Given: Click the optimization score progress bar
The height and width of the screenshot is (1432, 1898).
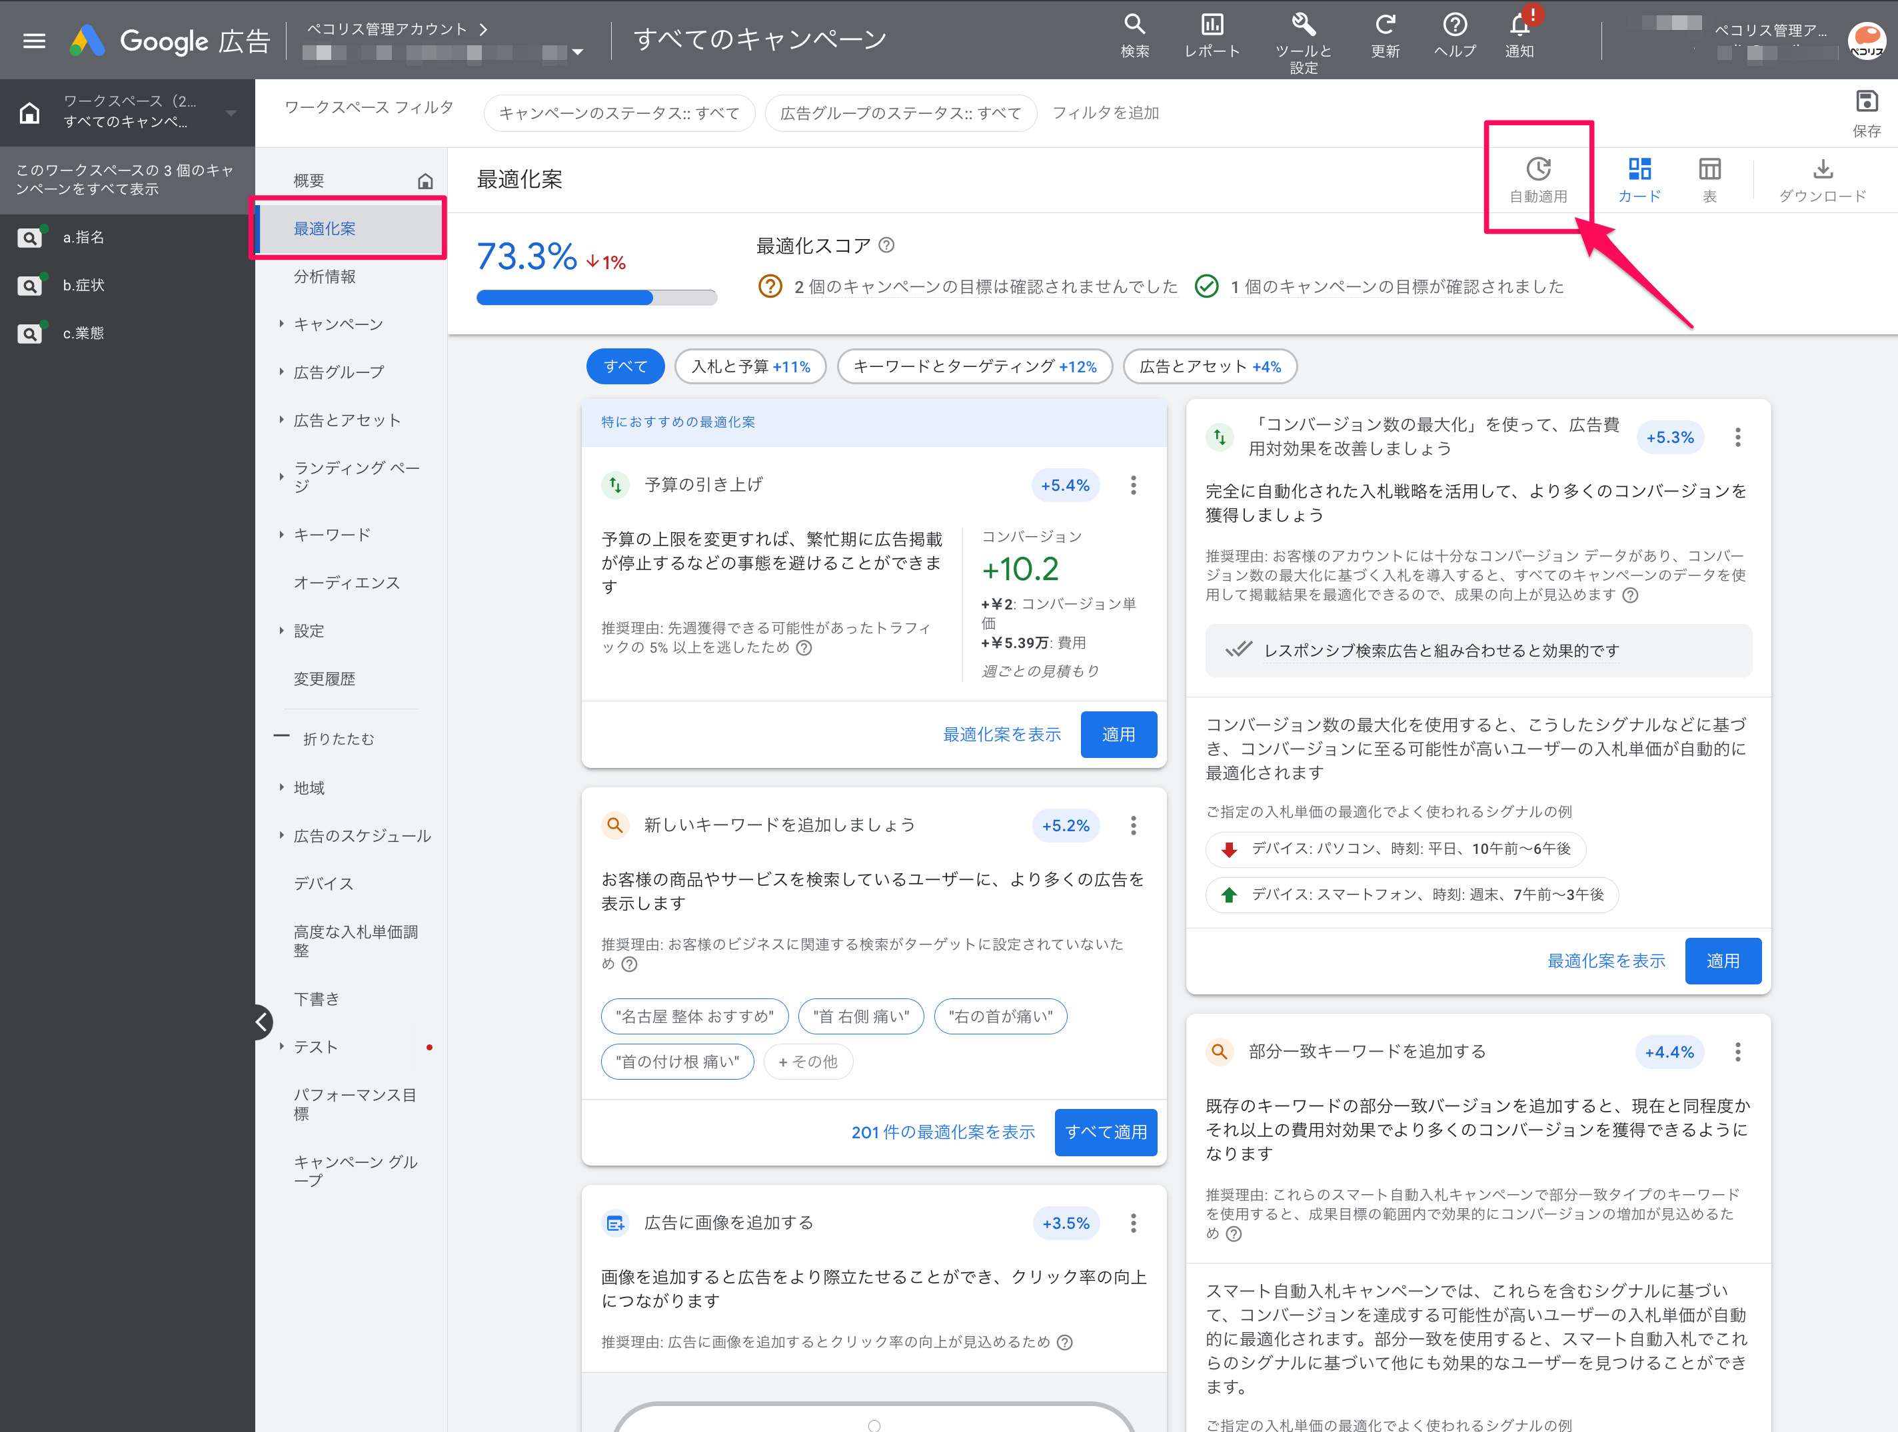Looking at the screenshot, I should (596, 298).
